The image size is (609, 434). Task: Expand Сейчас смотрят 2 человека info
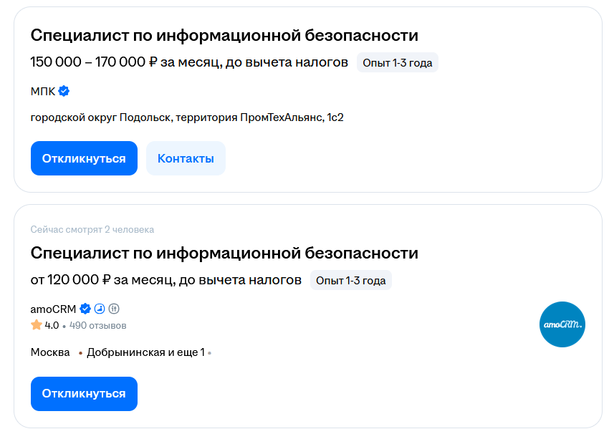(90, 230)
